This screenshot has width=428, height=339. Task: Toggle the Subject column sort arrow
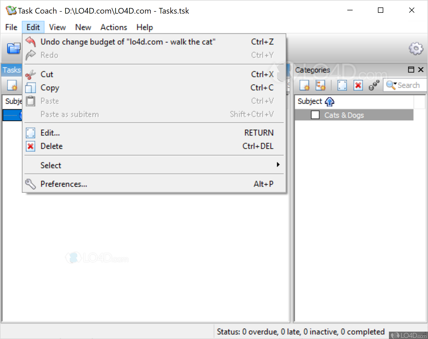point(329,102)
